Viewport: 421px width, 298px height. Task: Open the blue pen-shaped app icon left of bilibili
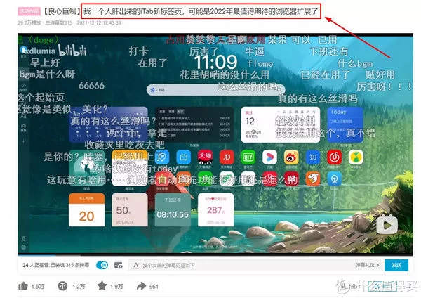(x=162, y=157)
